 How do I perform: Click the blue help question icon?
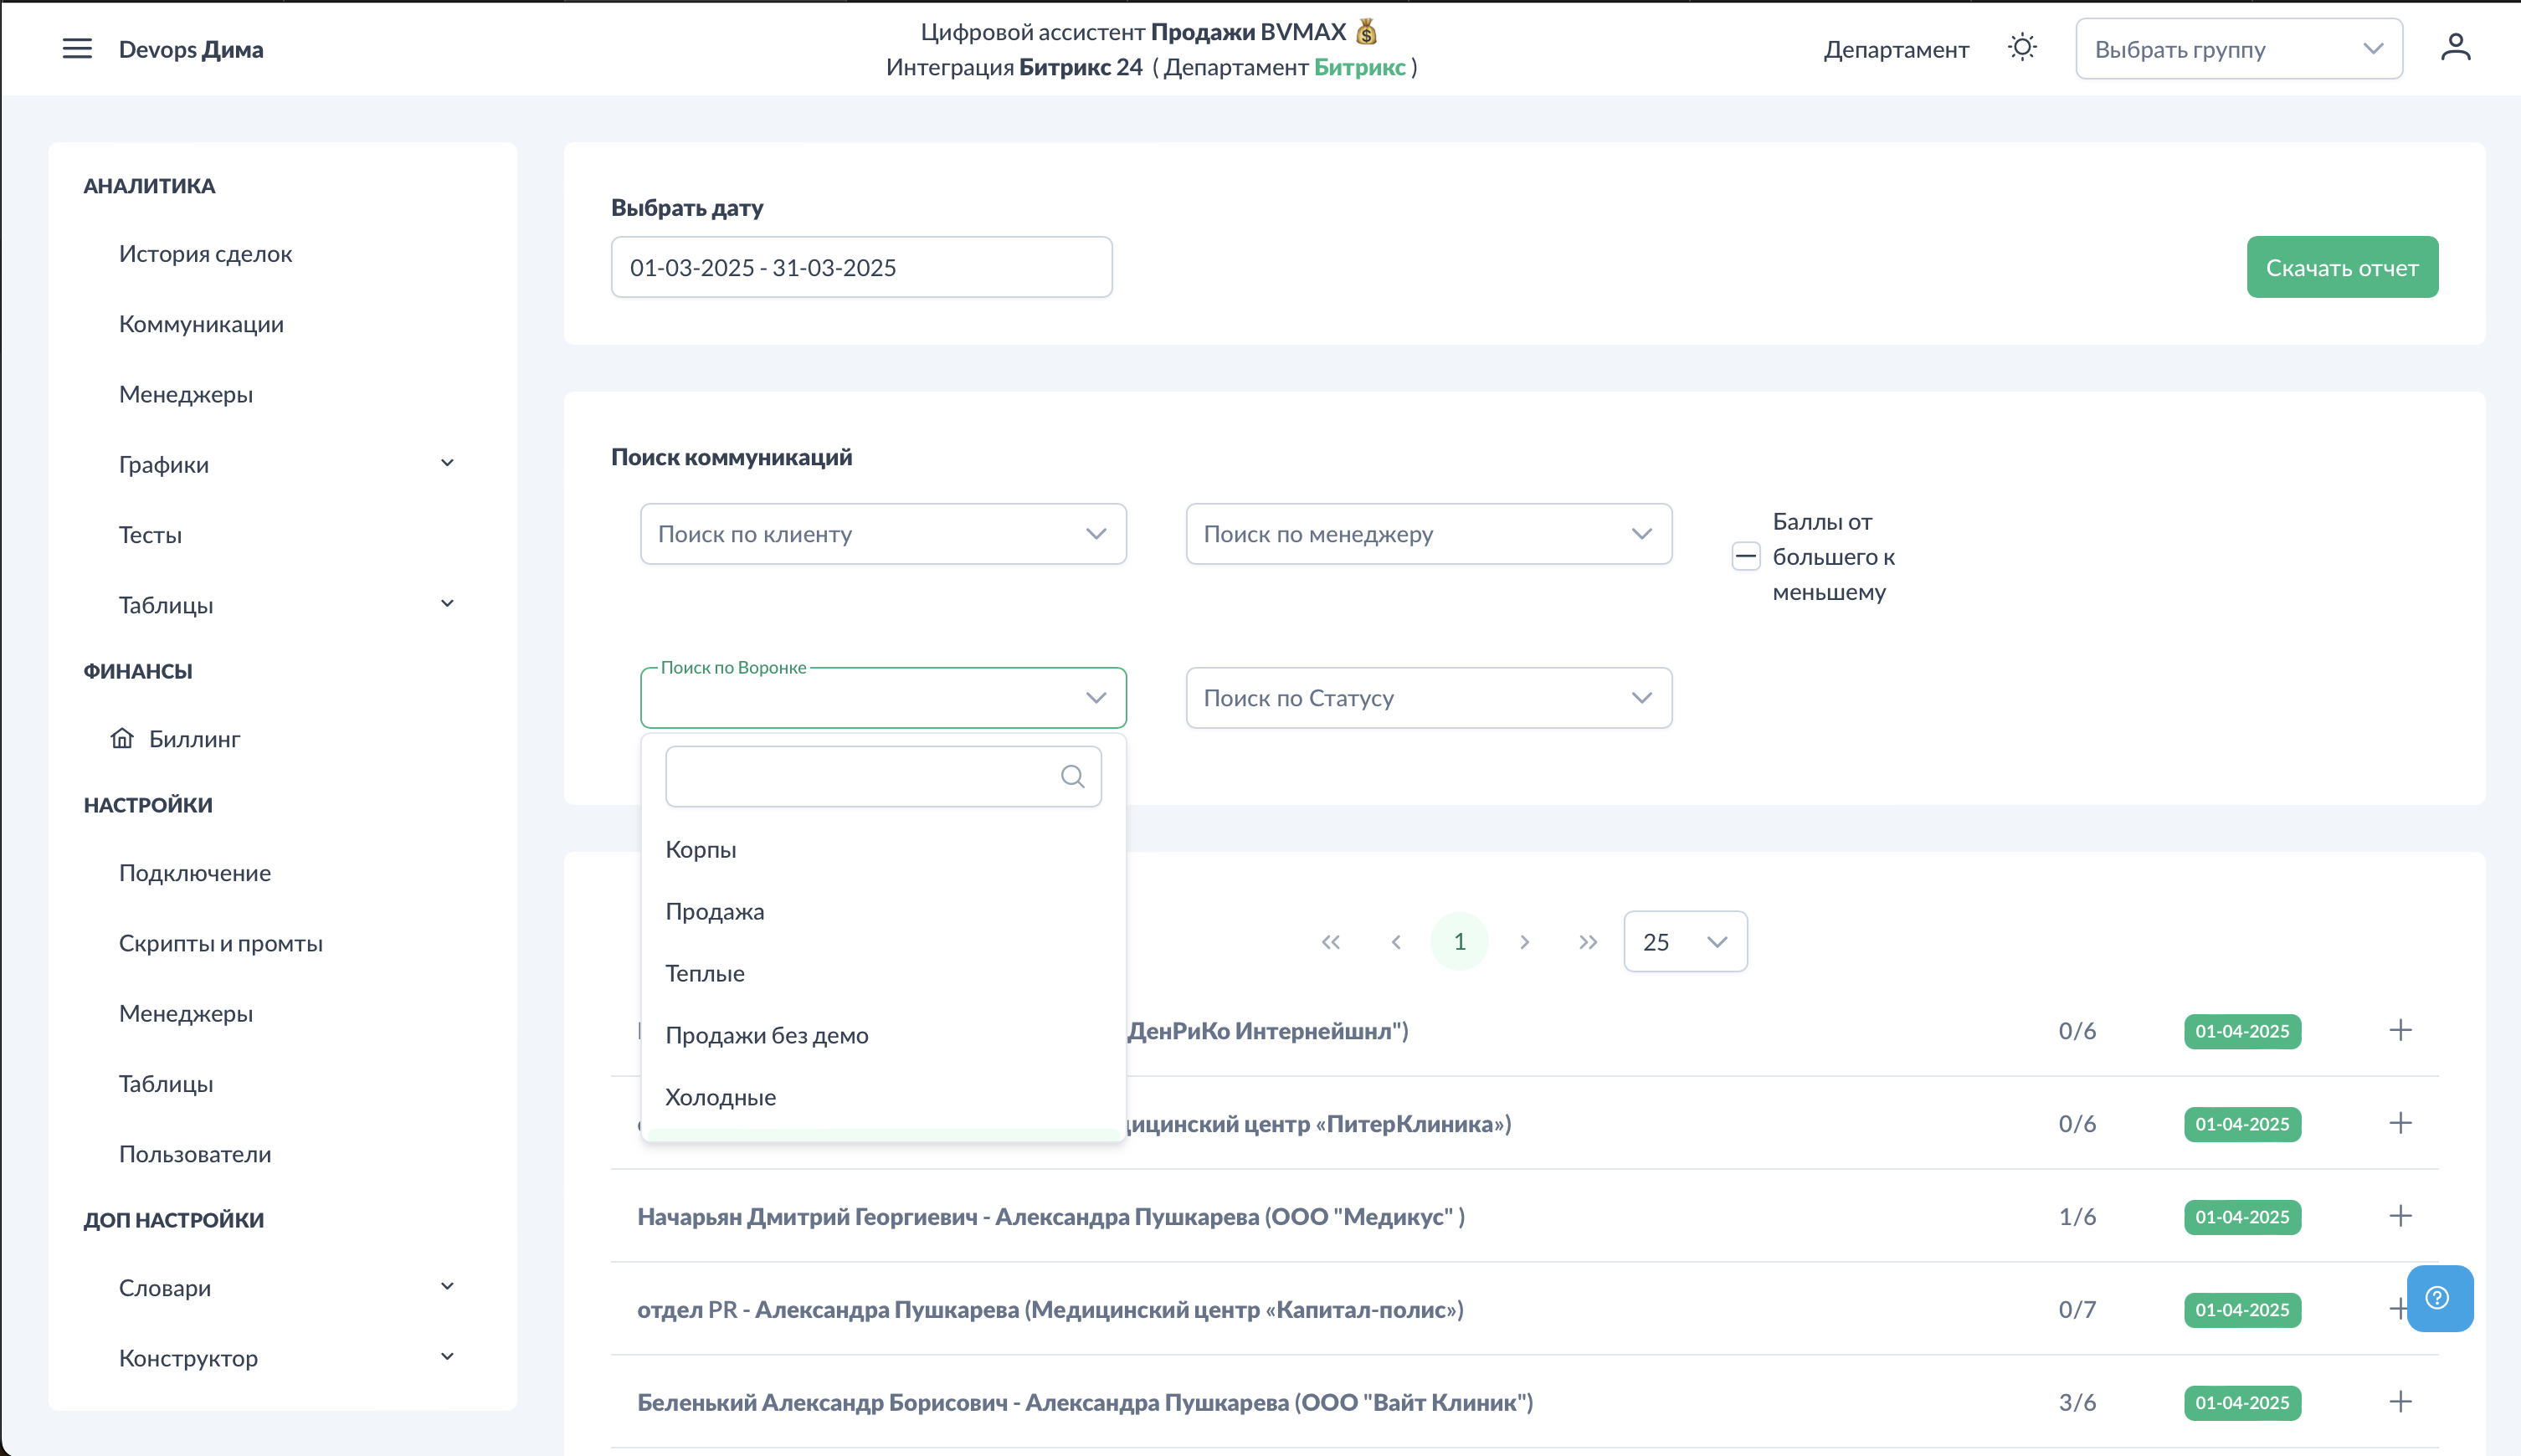point(2438,1298)
